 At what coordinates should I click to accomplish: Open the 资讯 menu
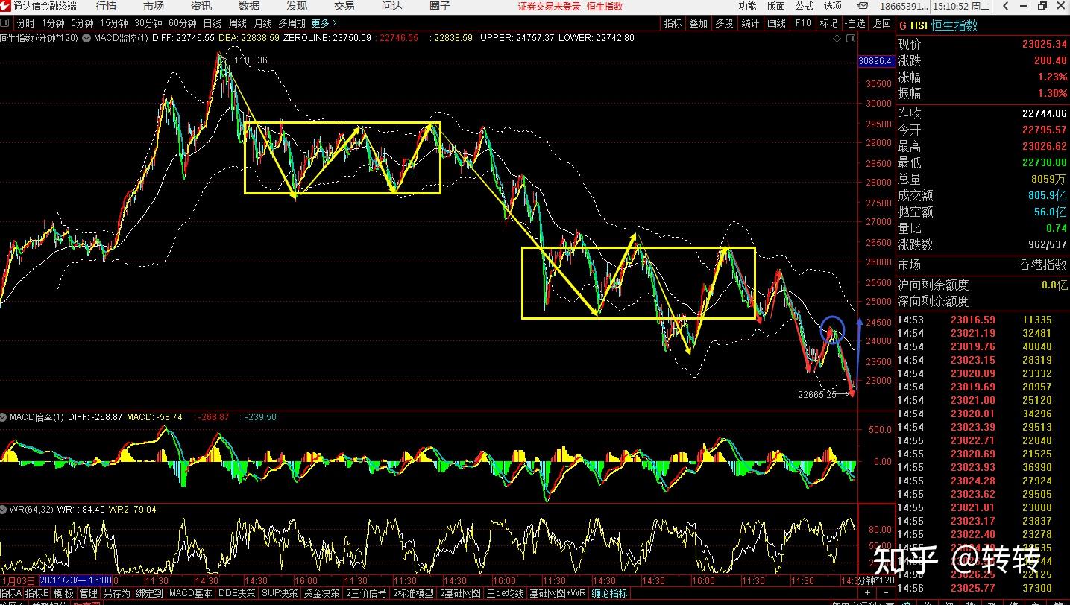click(x=201, y=6)
